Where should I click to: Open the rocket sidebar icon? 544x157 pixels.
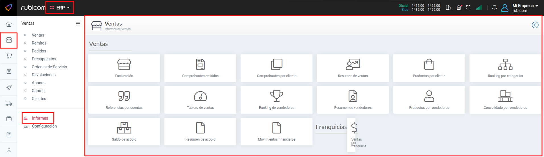pos(9,87)
